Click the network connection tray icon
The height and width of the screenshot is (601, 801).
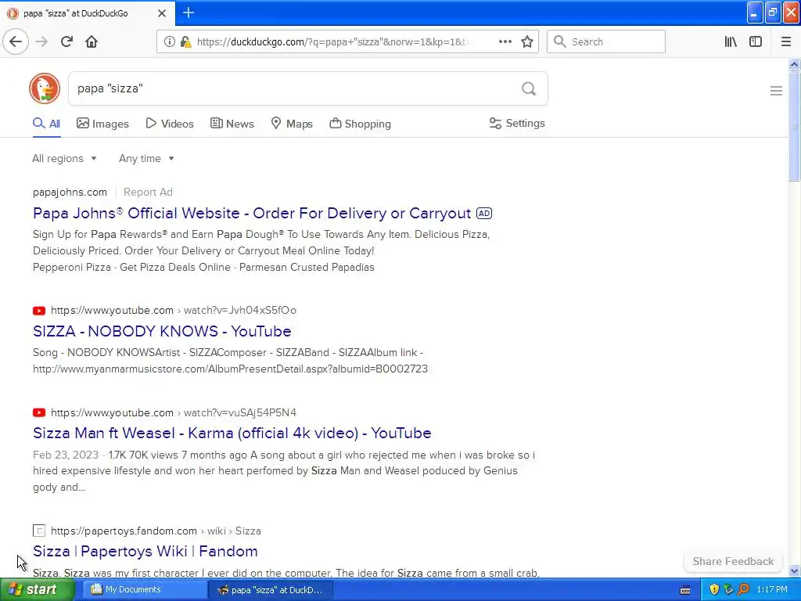[728, 589]
